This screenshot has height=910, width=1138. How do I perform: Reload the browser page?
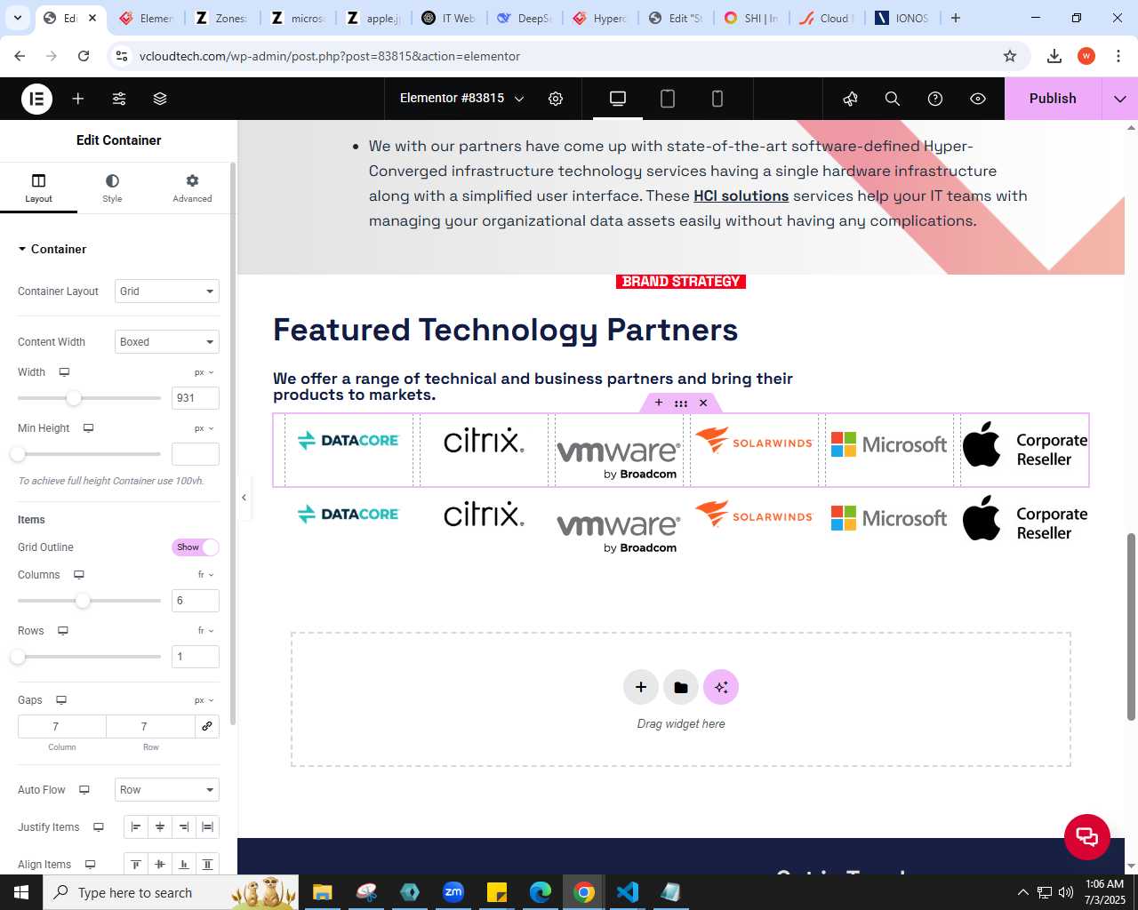pos(84,56)
